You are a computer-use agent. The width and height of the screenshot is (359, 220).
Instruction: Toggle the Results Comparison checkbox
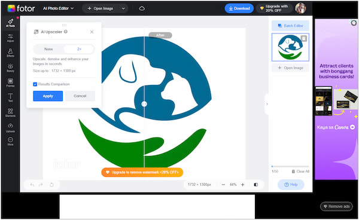tap(35, 84)
